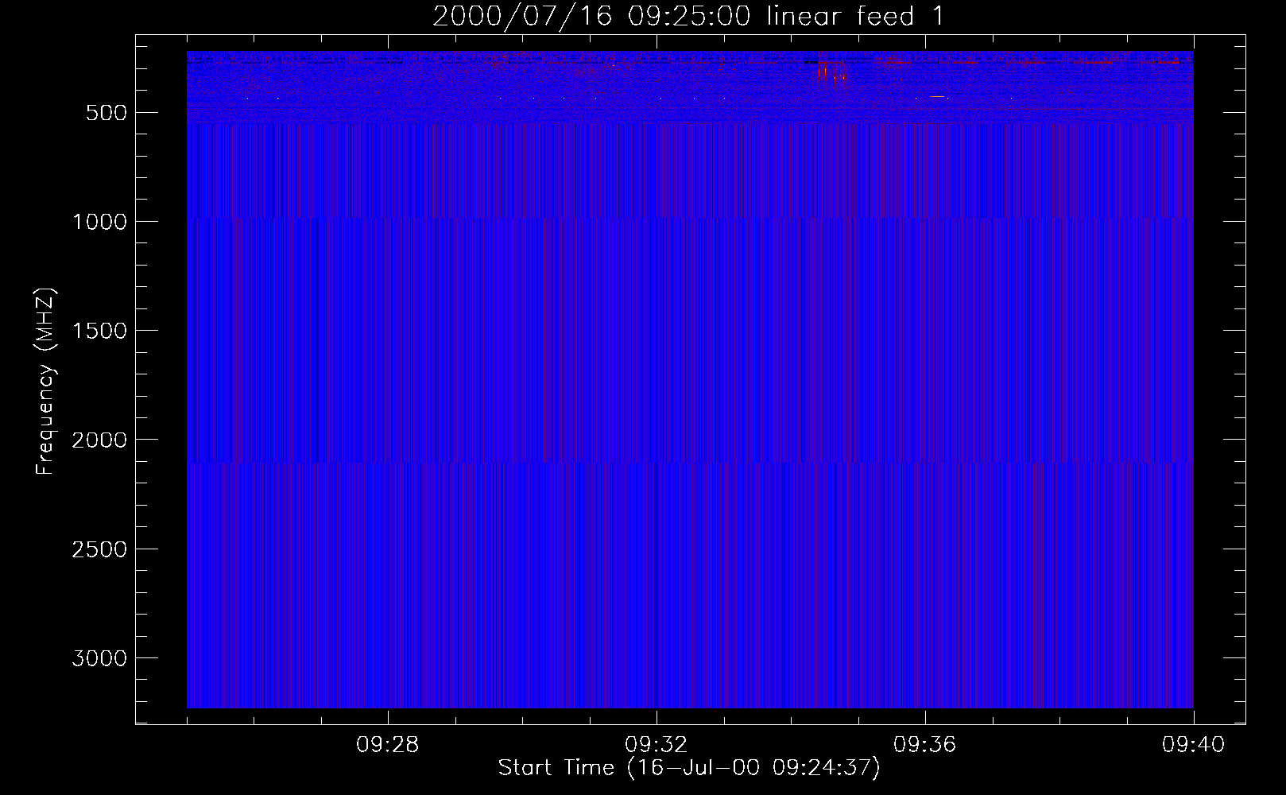
Task: Click the 09:40 time tick label
Action: point(1194,745)
